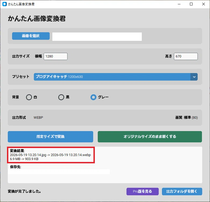Click the 変換結果 heading

point(17,151)
